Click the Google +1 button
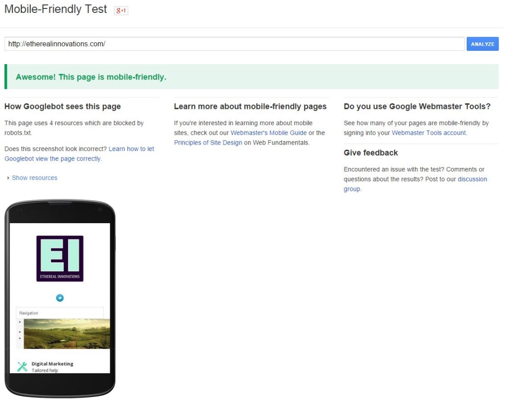Viewport: 509px width, 400px height. click(x=121, y=10)
